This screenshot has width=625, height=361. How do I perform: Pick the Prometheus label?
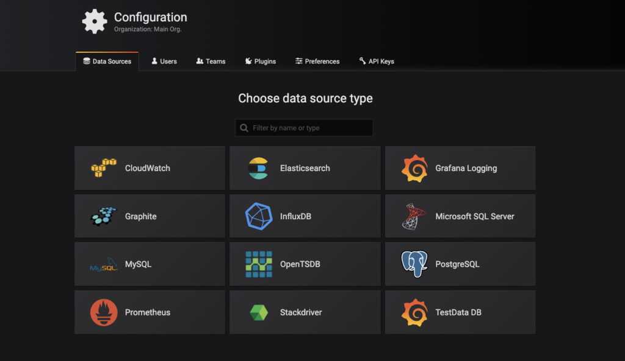[148, 312]
